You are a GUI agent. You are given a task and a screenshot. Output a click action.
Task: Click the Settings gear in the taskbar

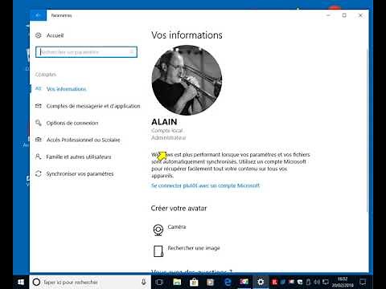click(261, 282)
